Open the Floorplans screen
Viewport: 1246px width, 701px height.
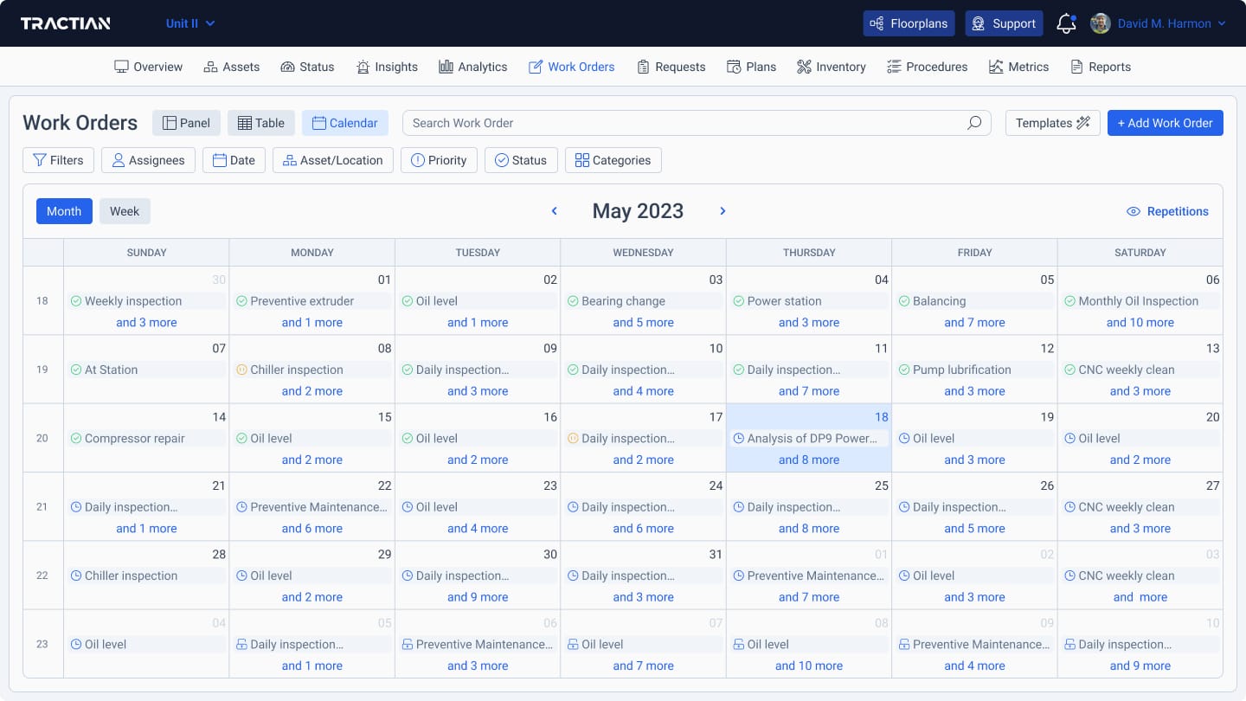[909, 23]
